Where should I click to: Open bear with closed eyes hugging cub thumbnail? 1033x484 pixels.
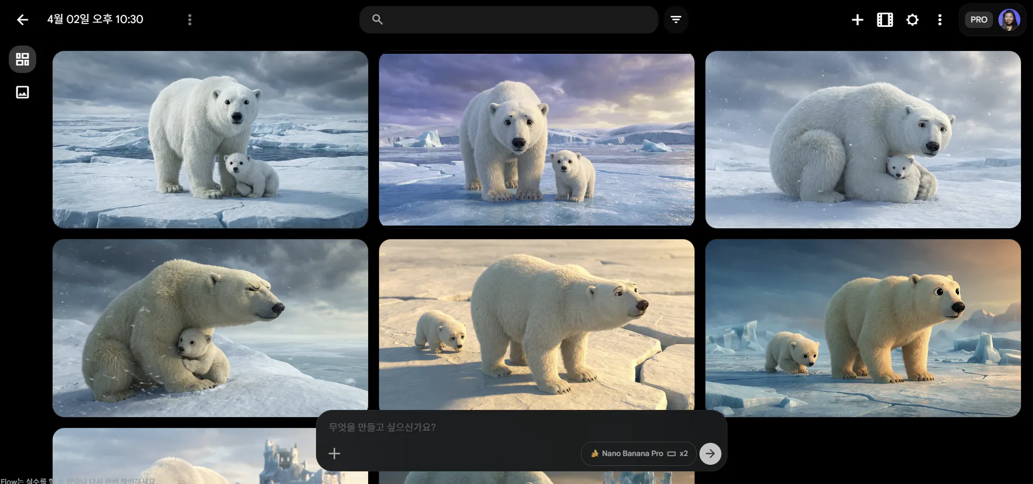click(x=210, y=328)
